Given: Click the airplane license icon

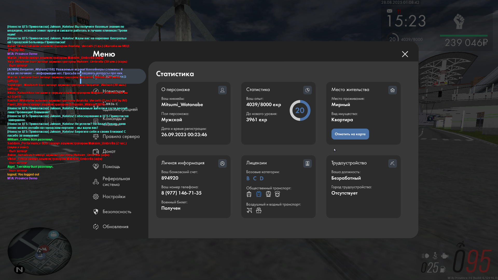Looking at the screenshot, I should (x=249, y=210).
